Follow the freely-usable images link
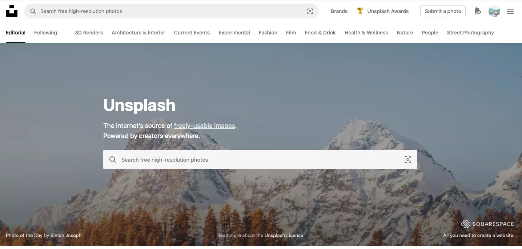 coord(205,126)
